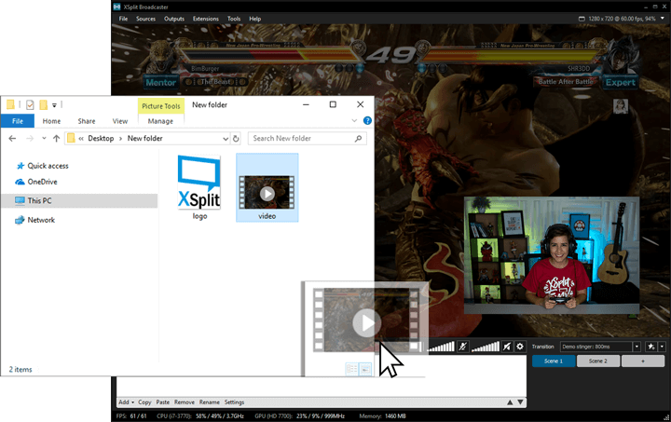
Task: Go forward in File Explorer
Action: tap(30, 138)
